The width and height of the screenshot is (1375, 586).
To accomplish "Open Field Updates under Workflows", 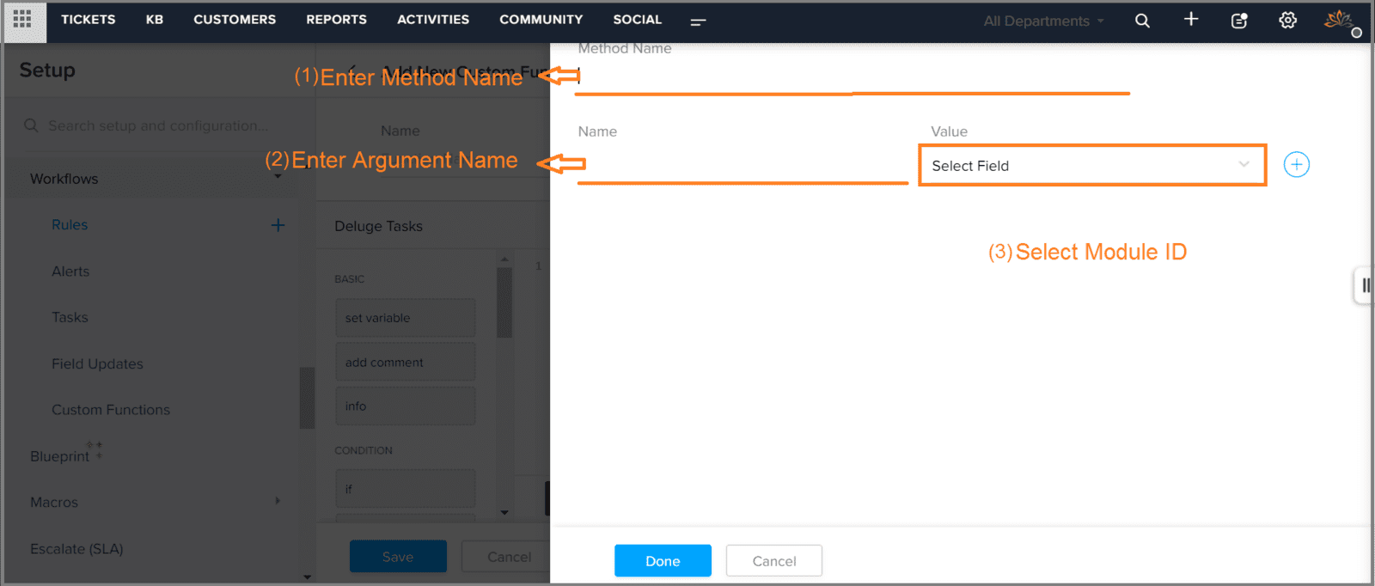I will click(97, 363).
